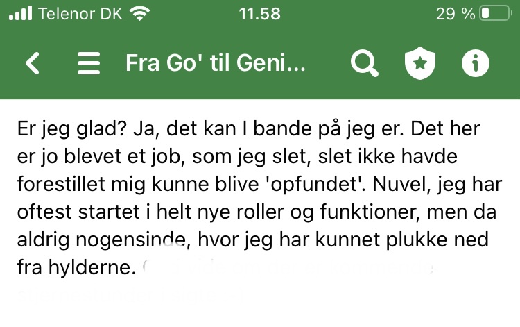Viewport: 520px width, 327px height.
Task: Tap the shield star badge icon
Action: click(x=420, y=64)
